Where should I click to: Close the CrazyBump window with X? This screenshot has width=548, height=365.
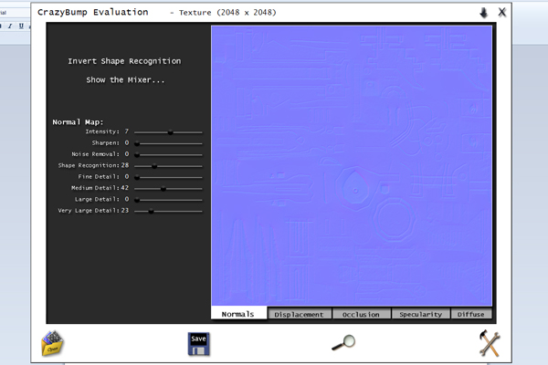(501, 12)
